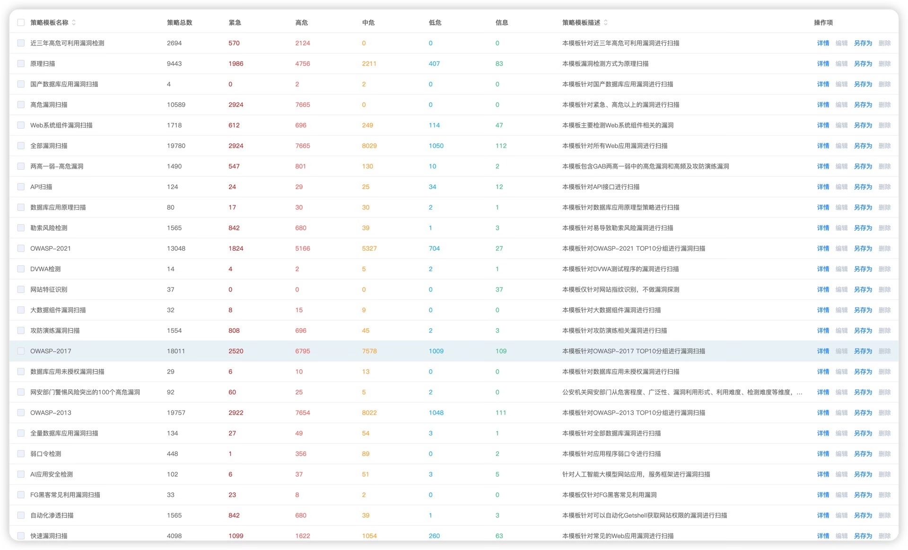This screenshot has width=908, height=550.
Task: Select checkbox for OWASP-2017 row
Action: pyautogui.click(x=21, y=351)
